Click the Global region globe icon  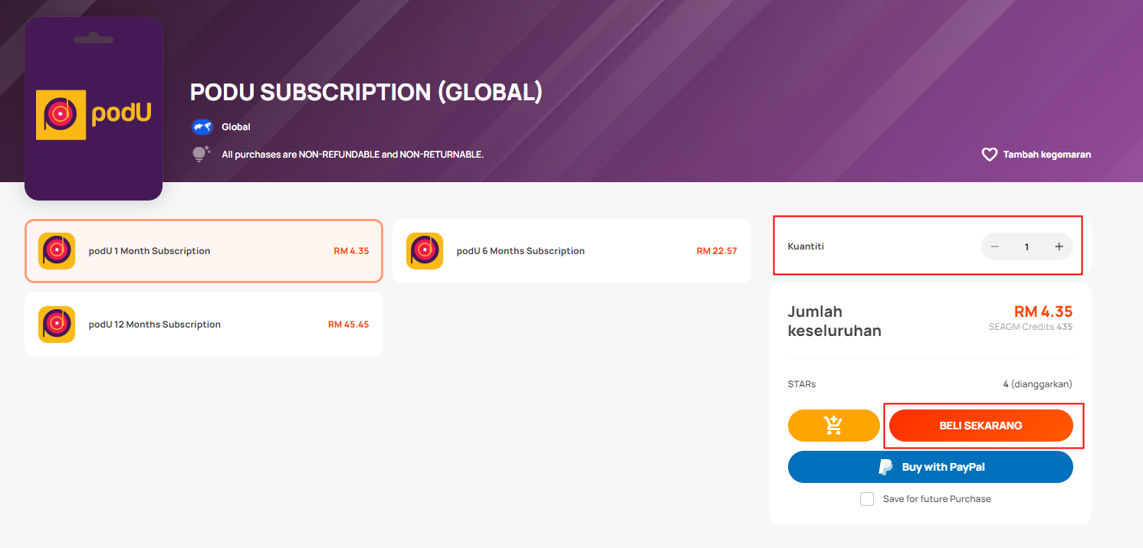pos(202,127)
